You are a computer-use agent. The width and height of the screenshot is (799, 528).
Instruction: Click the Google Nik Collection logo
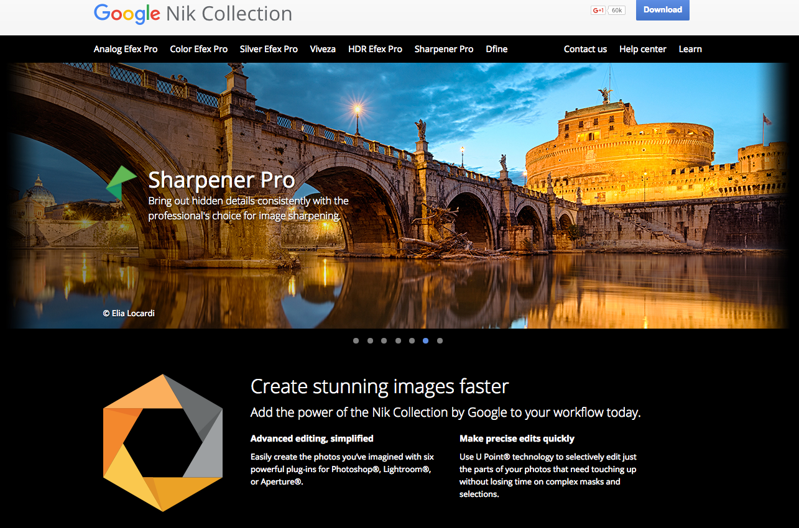[193, 14]
